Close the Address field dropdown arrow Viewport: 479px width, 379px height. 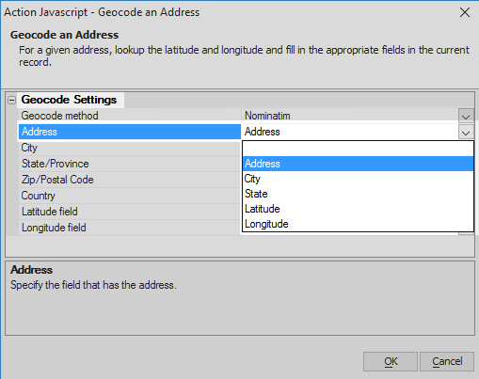(466, 132)
